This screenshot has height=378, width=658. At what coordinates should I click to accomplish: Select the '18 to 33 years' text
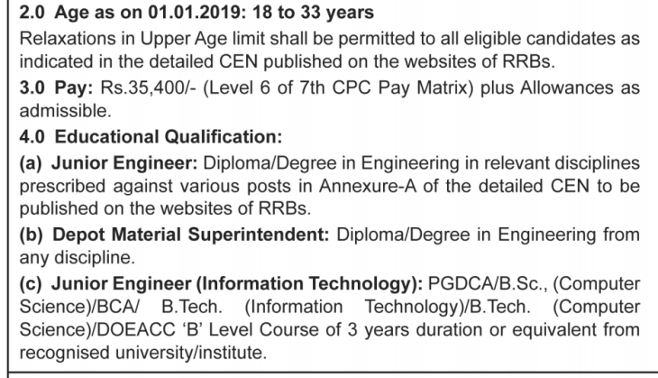[313, 13]
